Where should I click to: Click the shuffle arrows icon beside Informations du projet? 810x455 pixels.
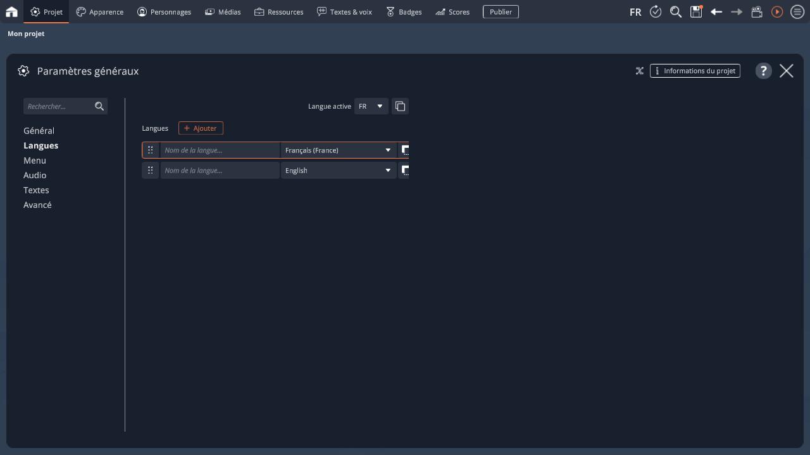coord(640,71)
